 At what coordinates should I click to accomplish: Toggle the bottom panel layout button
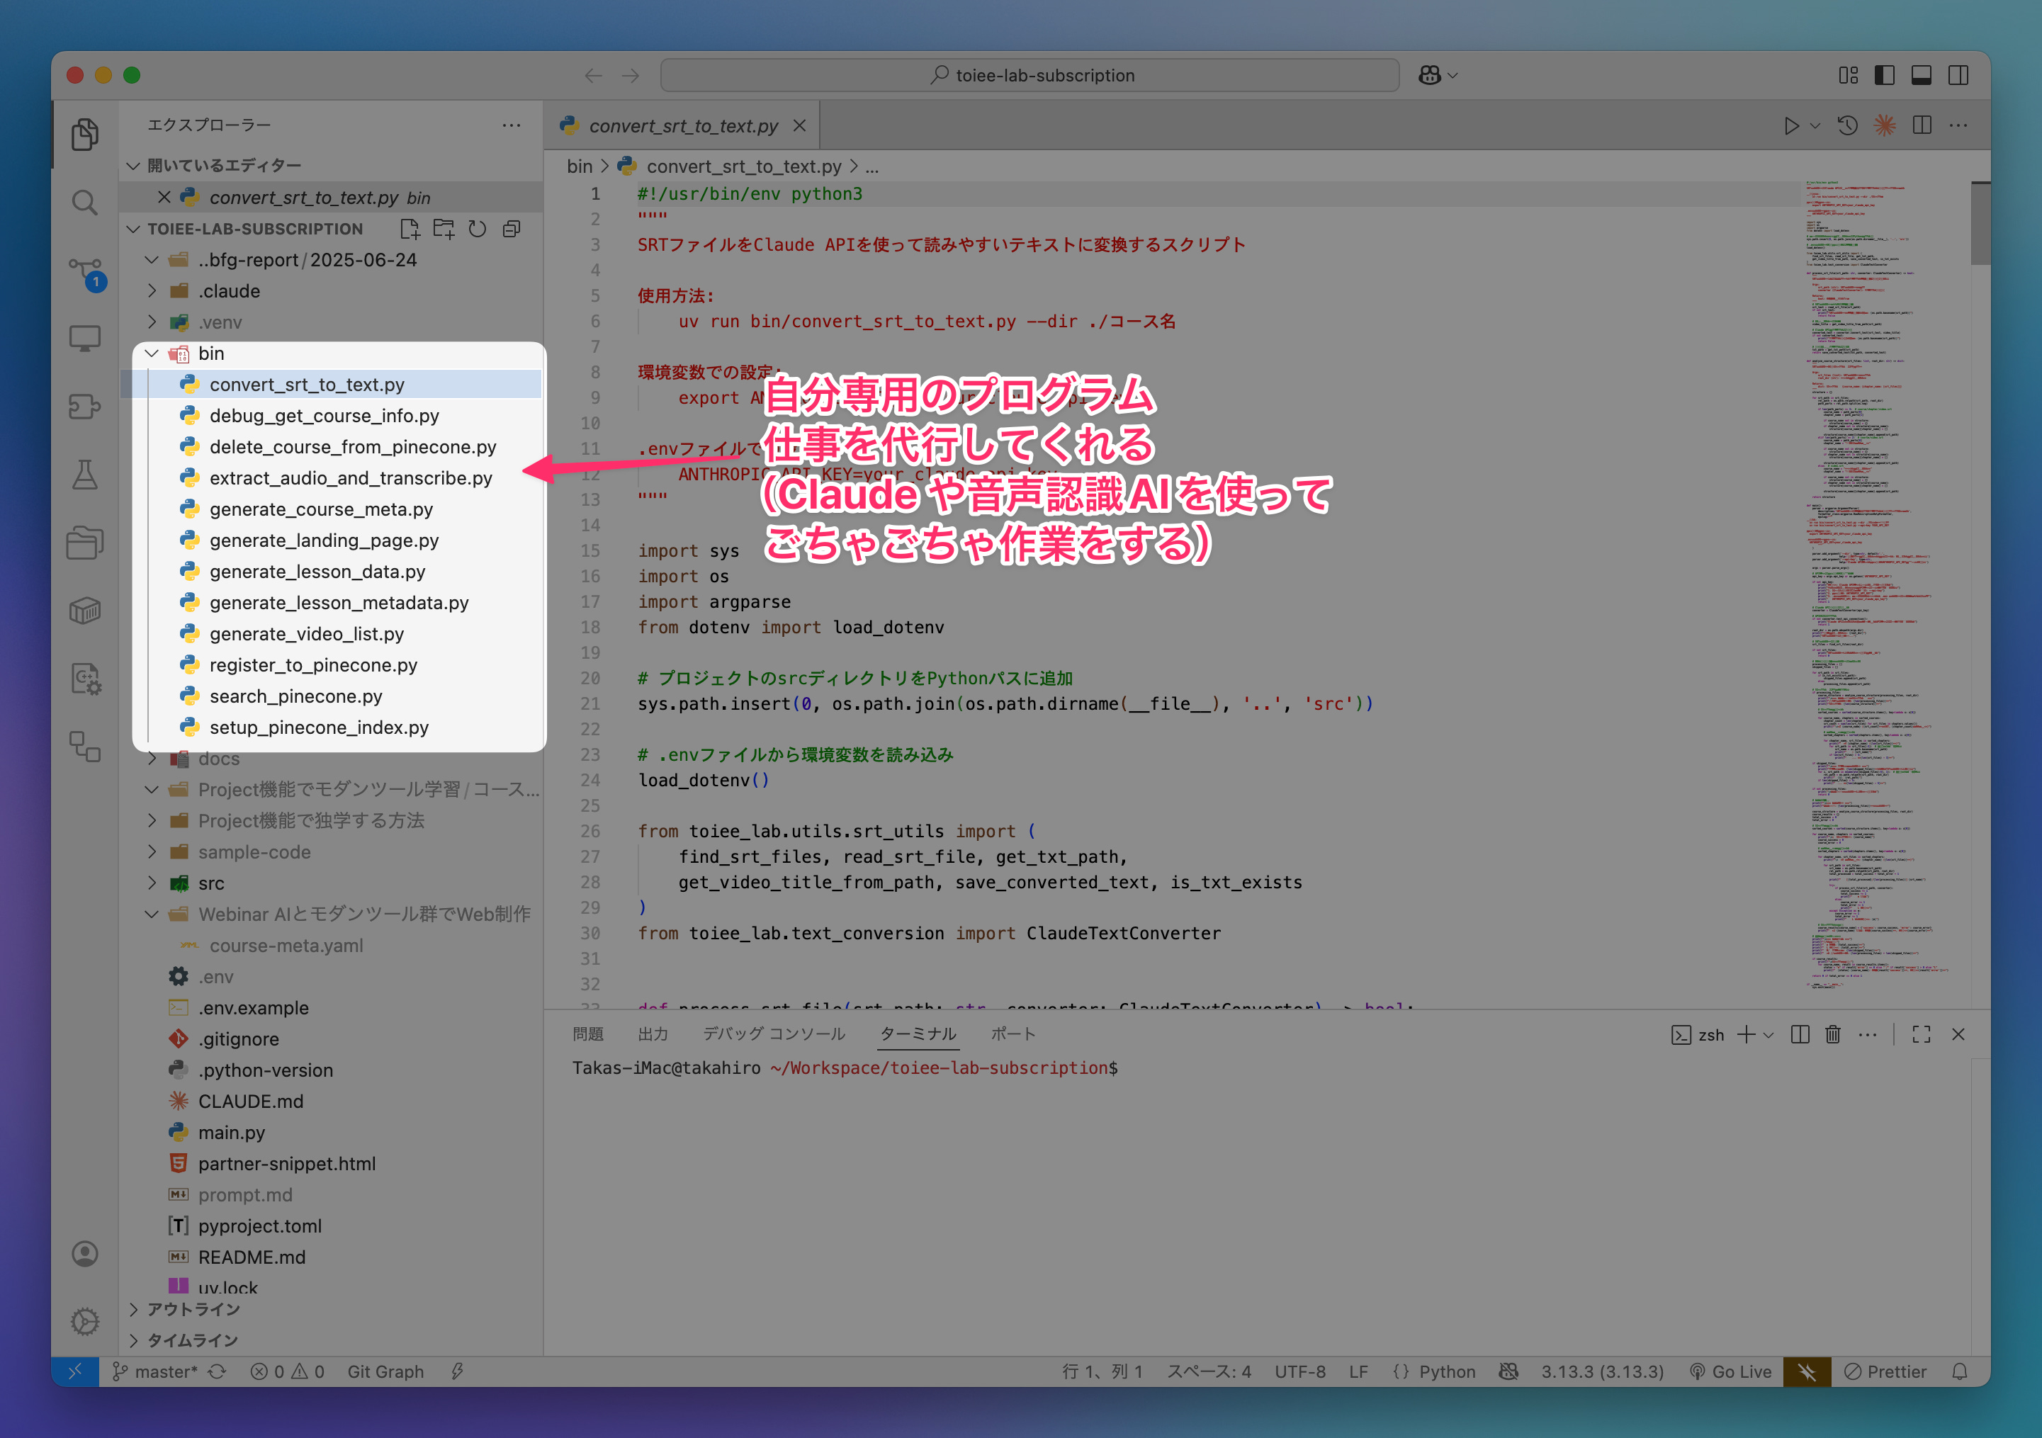click(1921, 76)
